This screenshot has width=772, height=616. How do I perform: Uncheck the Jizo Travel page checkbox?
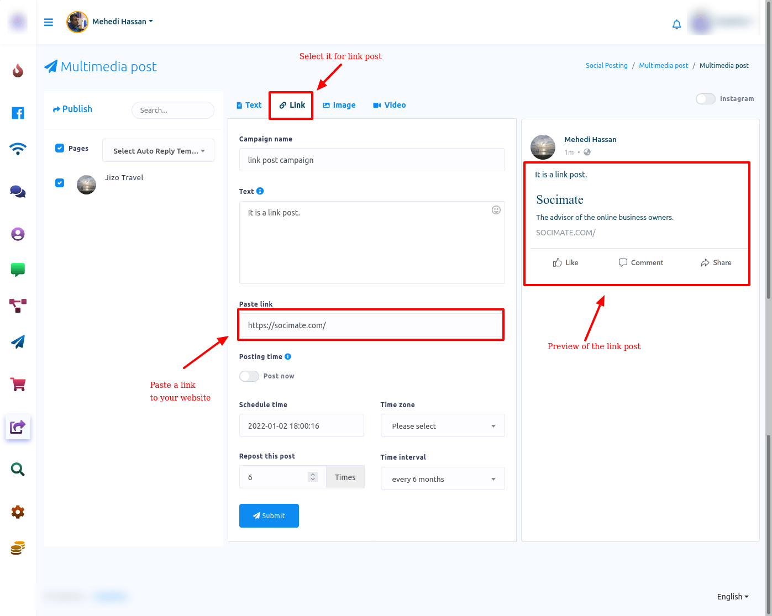(x=60, y=183)
